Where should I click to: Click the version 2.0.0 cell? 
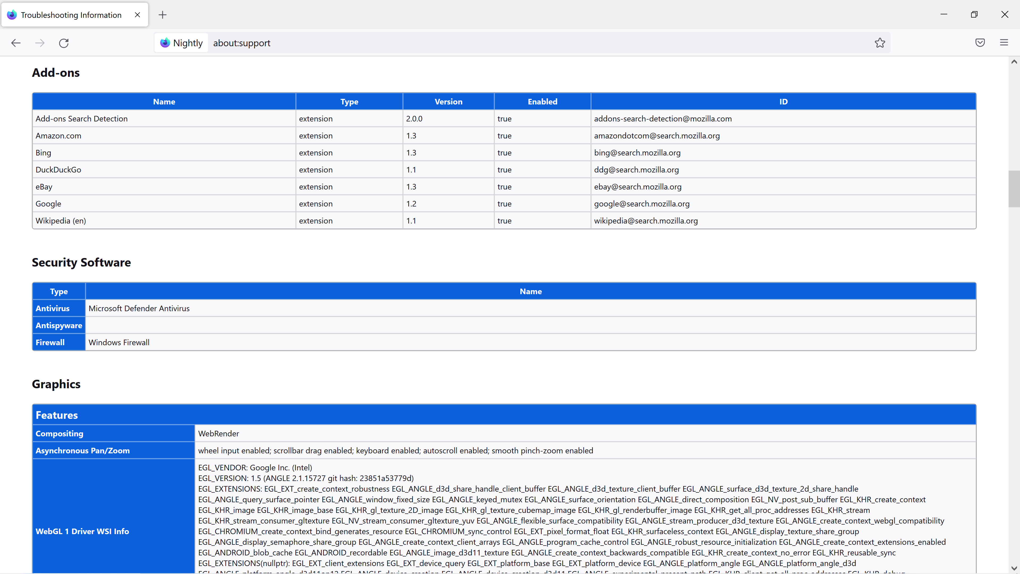coord(448,119)
